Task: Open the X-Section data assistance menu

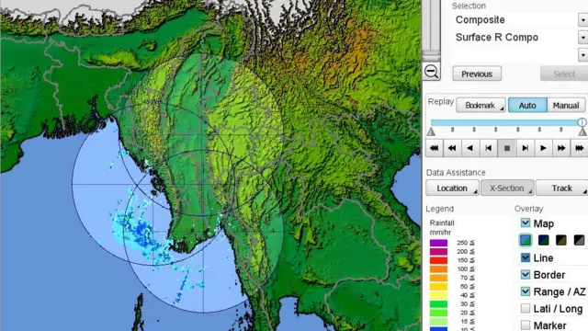Action: 507,188
